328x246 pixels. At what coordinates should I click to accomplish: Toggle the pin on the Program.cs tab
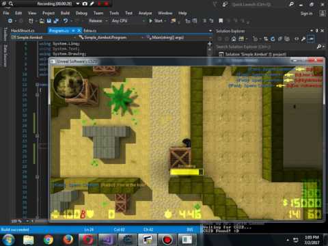(x=73, y=31)
